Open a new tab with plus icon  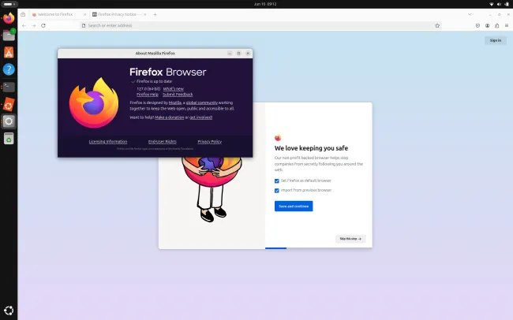tap(155, 14)
